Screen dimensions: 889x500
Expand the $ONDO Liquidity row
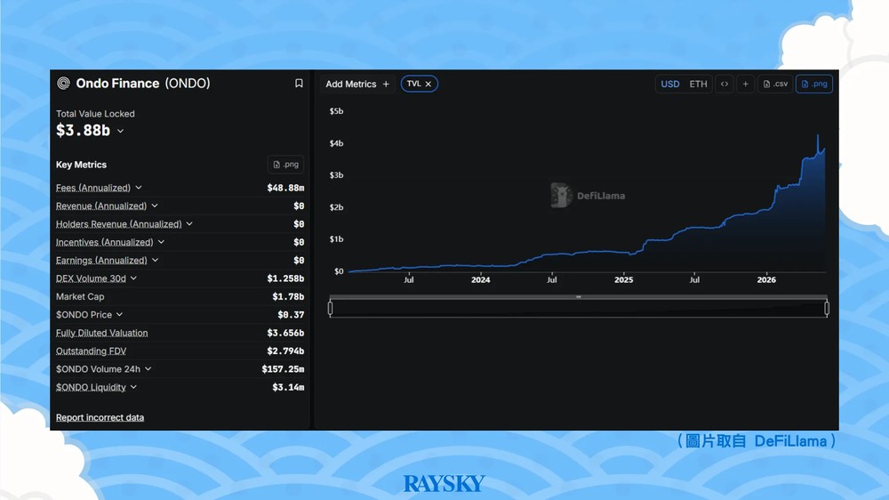tap(134, 387)
